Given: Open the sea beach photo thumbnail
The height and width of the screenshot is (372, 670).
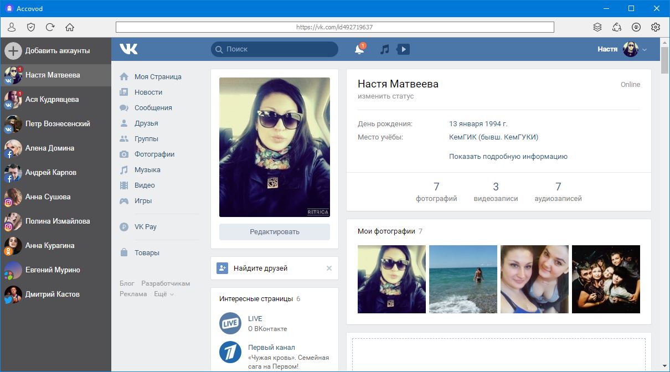Looking at the screenshot, I should coord(463,280).
